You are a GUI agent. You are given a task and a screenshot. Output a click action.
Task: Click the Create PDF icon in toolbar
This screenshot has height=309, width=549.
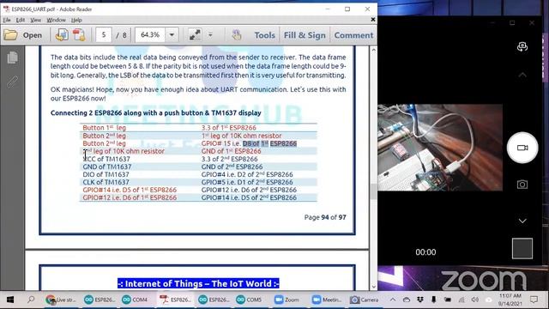tap(79, 35)
